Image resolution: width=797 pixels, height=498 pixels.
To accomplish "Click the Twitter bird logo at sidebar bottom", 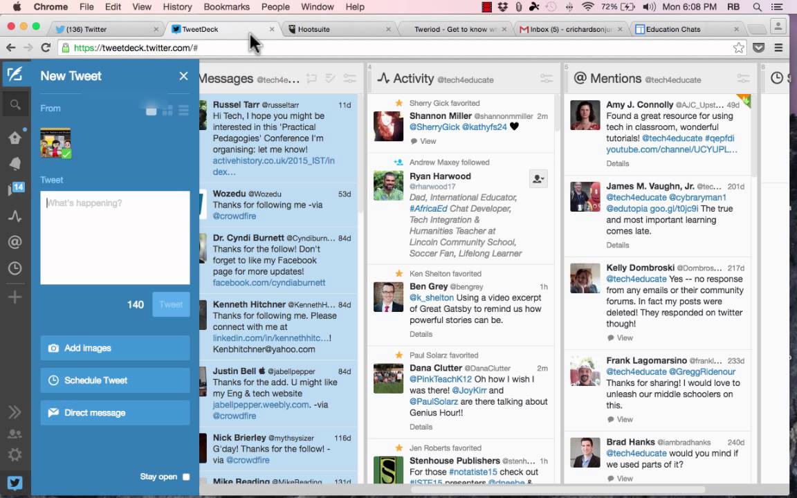I will pyautogui.click(x=15, y=482).
